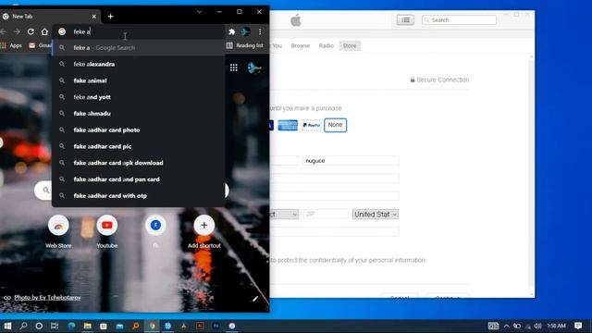Open Photoshop from taskbar
Image resolution: width=592 pixels, height=333 pixels.
(216, 326)
